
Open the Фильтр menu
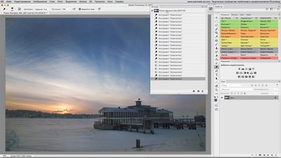coord(83,1)
